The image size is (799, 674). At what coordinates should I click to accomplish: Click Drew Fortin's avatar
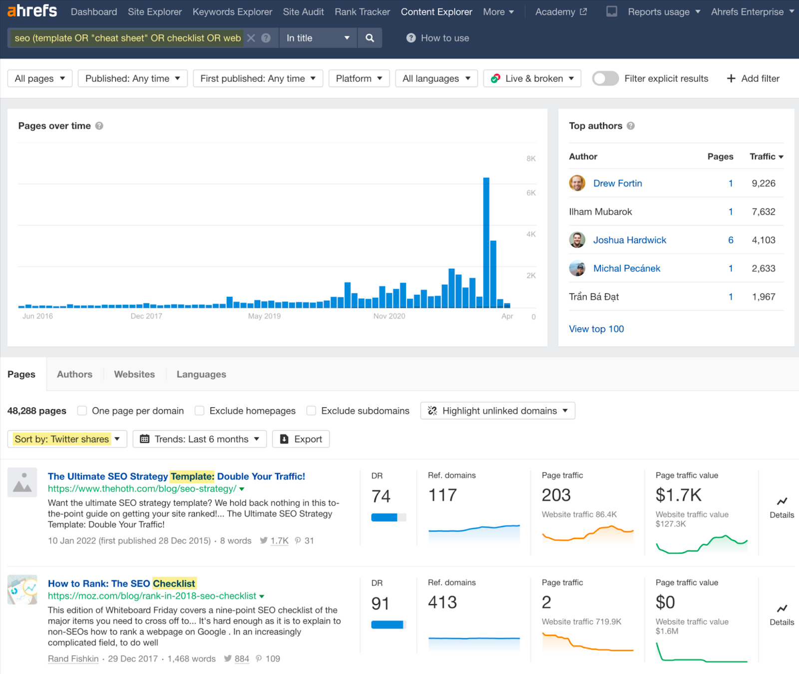coord(577,183)
